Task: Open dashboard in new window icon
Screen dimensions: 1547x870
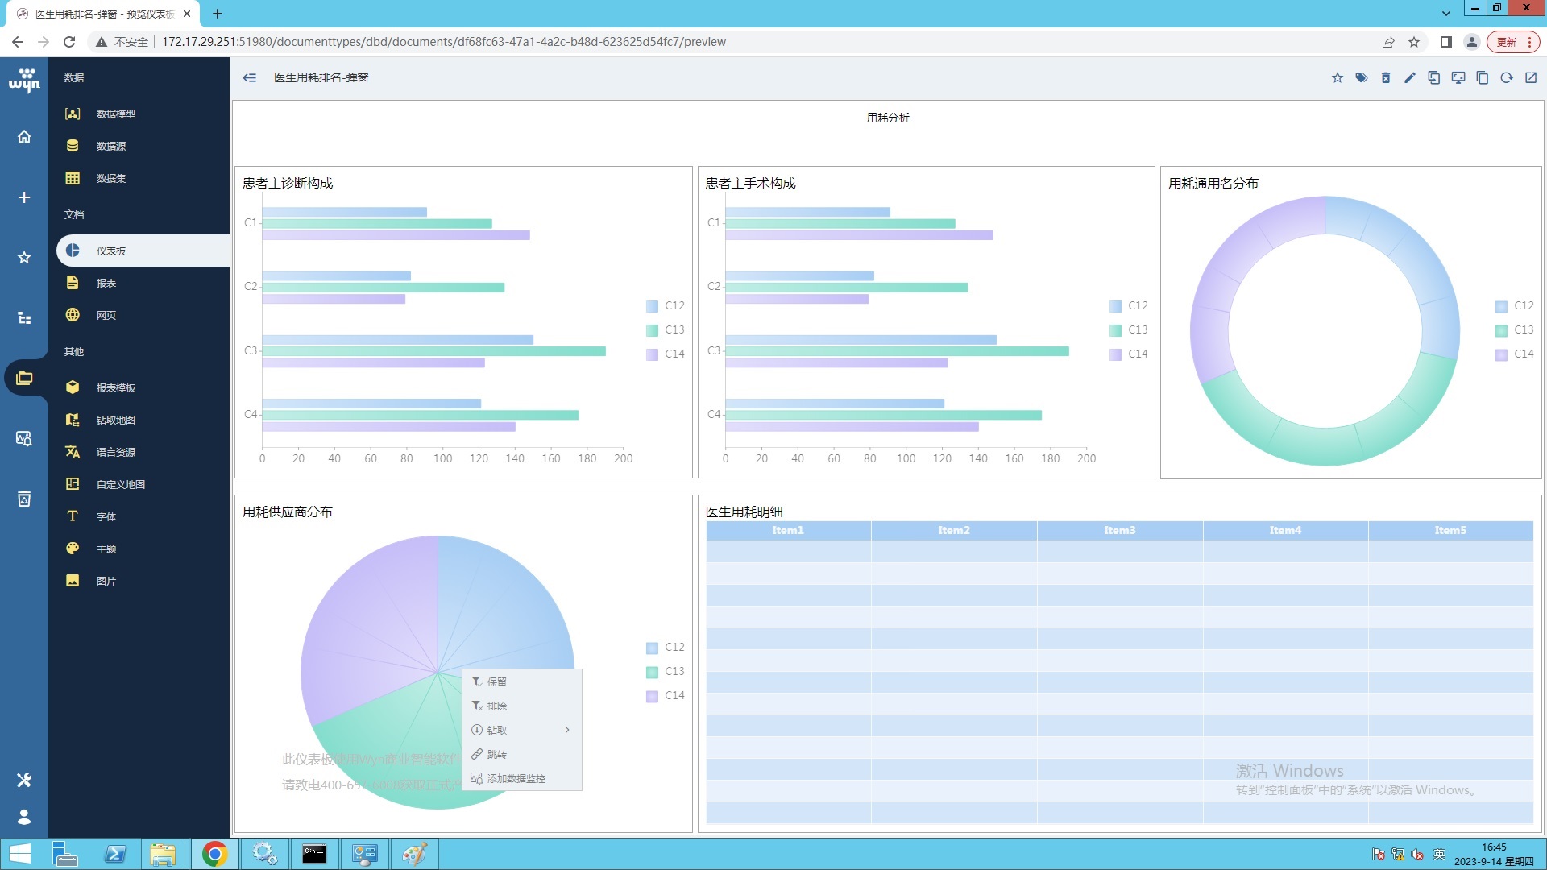Action: [x=1530, y=78]
